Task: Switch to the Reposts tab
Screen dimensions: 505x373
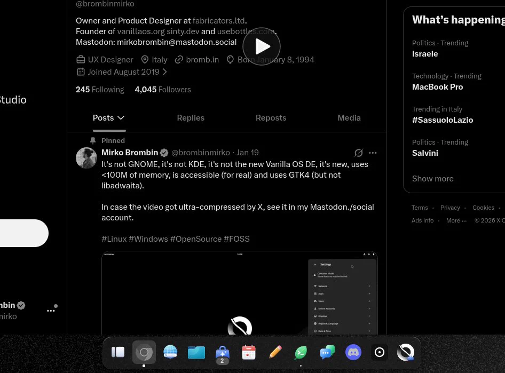Action: pyautogui.click(x=271, y=118)
